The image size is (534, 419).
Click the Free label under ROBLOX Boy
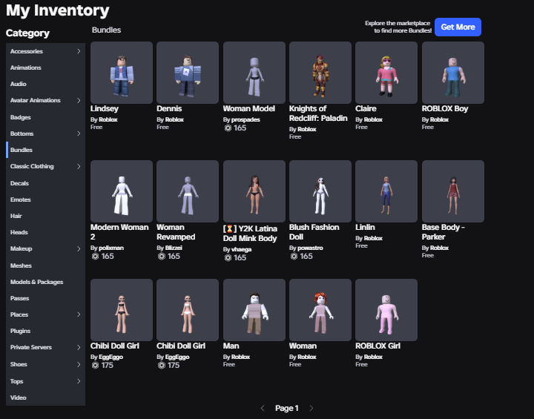click(x=428, y=127)
